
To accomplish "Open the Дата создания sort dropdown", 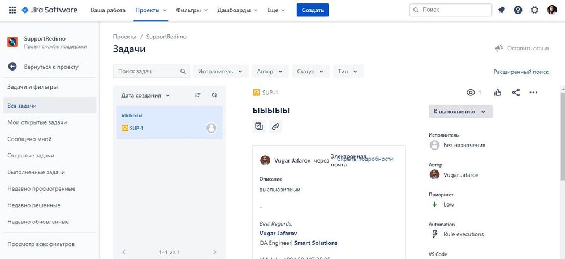I will click(145, 95).
